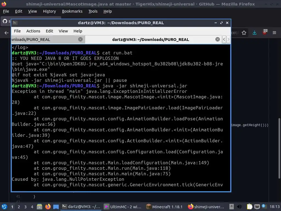Click '</log>' text at terminal top
Screen dimensions: 281x211
tap(20, 47)
